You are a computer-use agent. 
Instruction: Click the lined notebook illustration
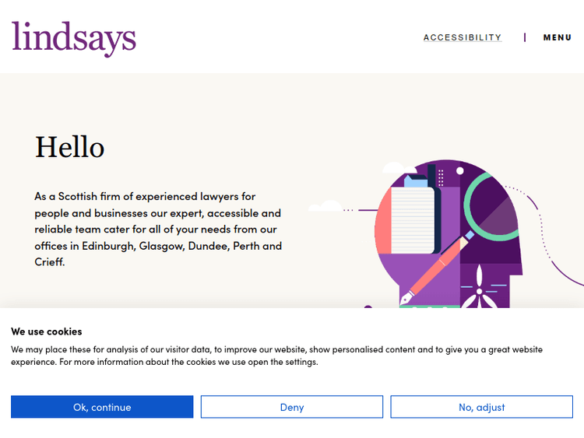[x=413, y=220]
